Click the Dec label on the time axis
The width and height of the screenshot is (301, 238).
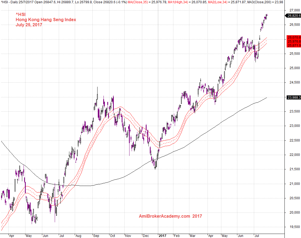146,236
